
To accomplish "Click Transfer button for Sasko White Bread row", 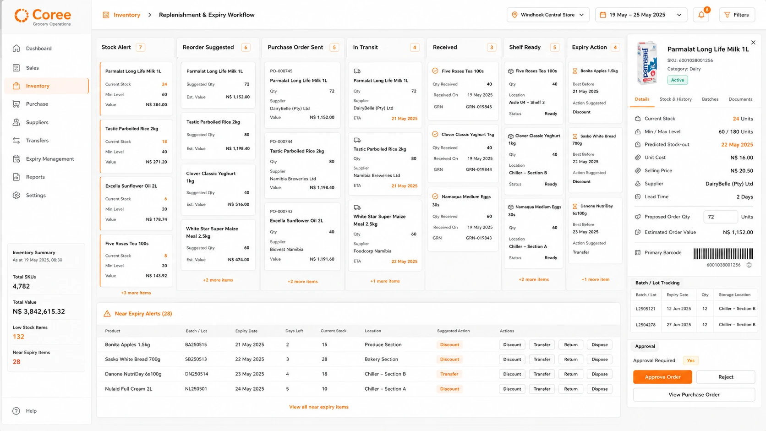I will coord(542,360).
